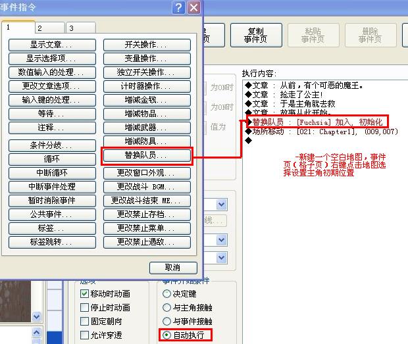Open the 显示选择项 command
The height and width of the screenshot is (344, 408).
[52, 59]
